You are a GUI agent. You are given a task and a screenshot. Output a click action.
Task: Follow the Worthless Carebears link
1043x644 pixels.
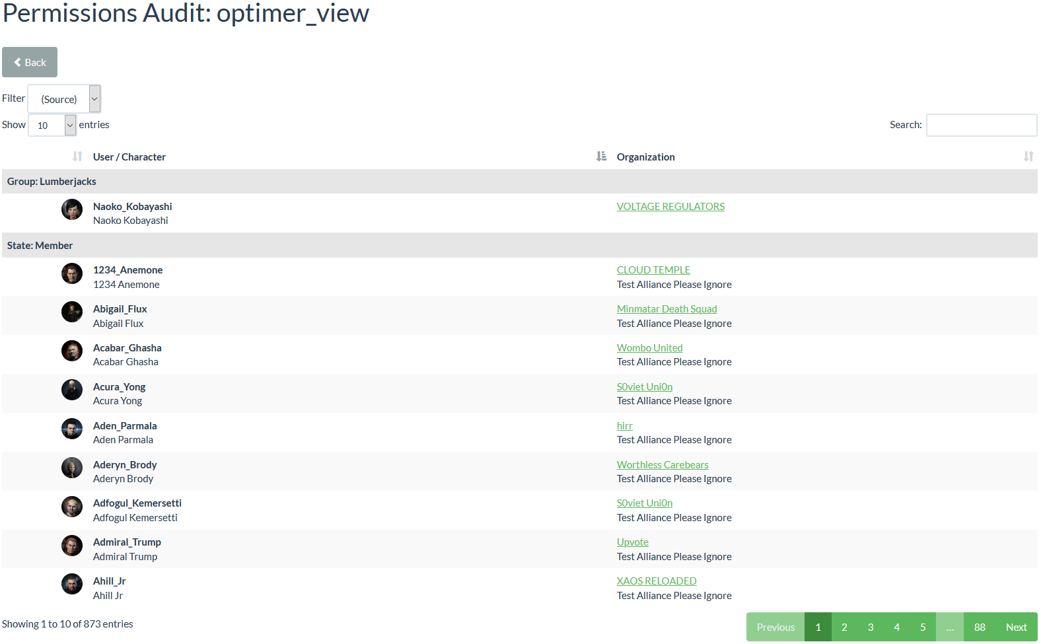662,465
